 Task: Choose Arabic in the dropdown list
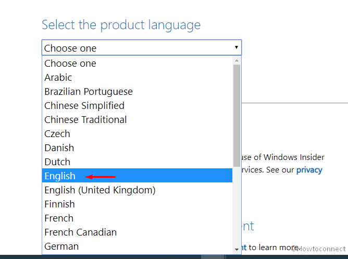[137, 78]
